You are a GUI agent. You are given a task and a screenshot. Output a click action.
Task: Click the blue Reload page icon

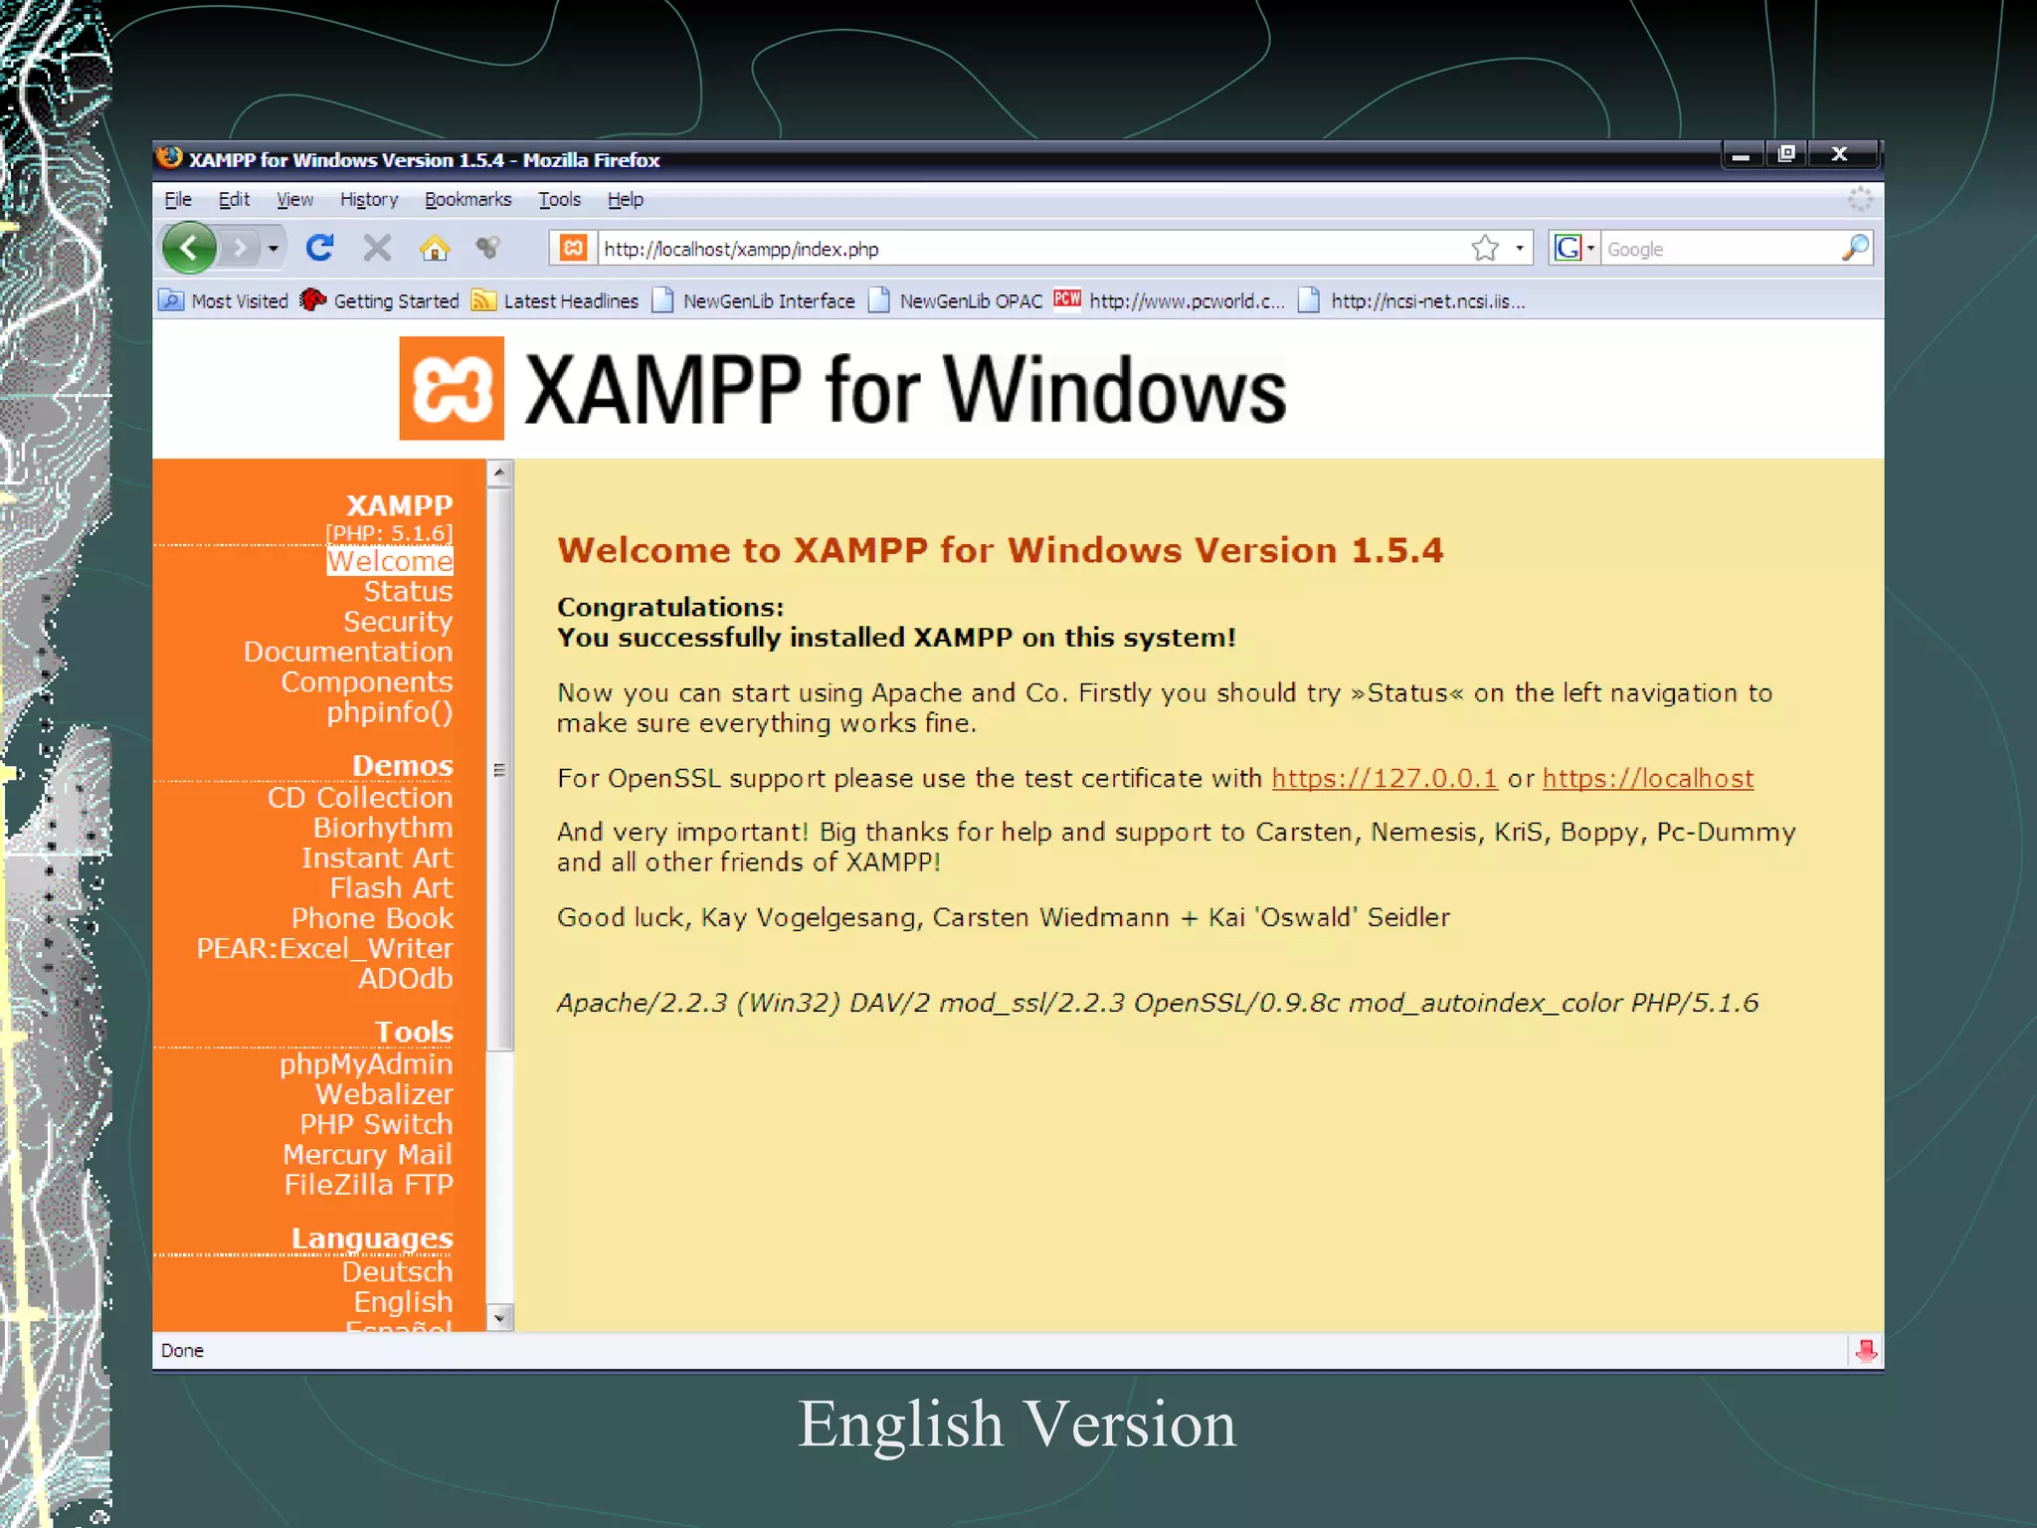click(319, 248)
